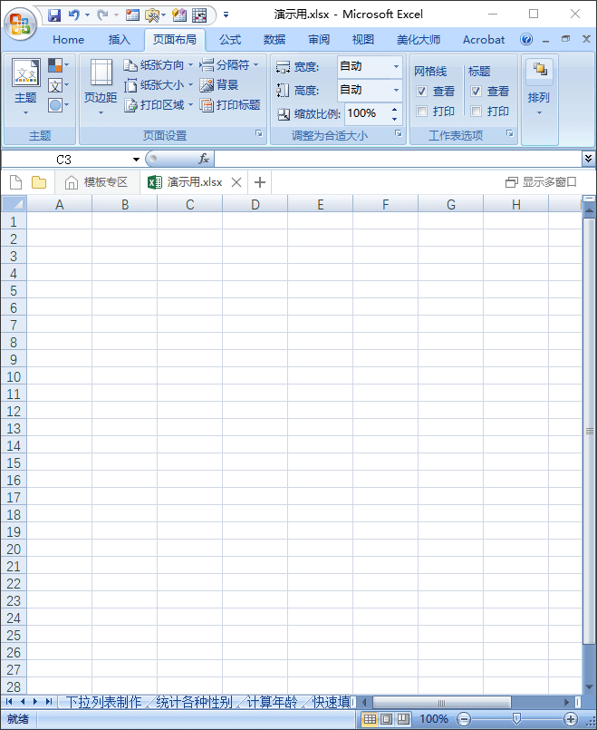Open the theme colors icon
This screenshot has height=730, width=597.
pos(59,65)
